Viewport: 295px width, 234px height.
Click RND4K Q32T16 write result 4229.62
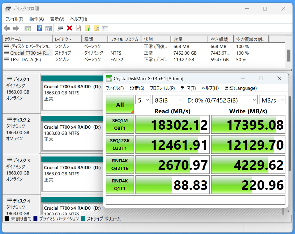(248, 165)
